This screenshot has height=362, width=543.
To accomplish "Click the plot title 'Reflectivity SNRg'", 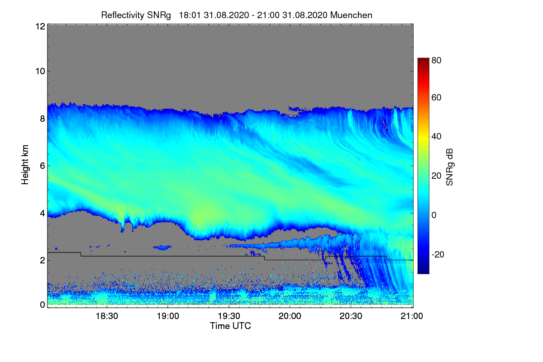I will [x=136, y=15].
